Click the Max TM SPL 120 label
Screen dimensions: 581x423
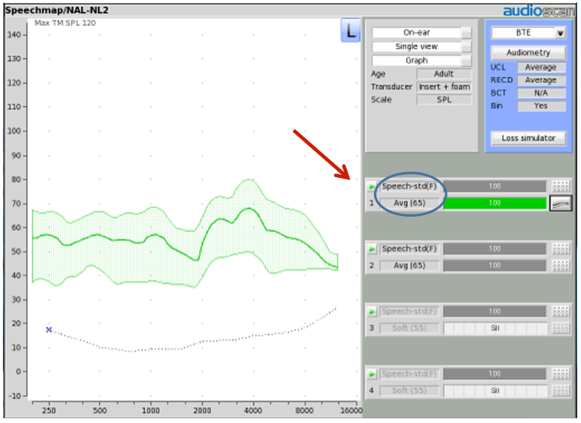[x=65, y=23]
